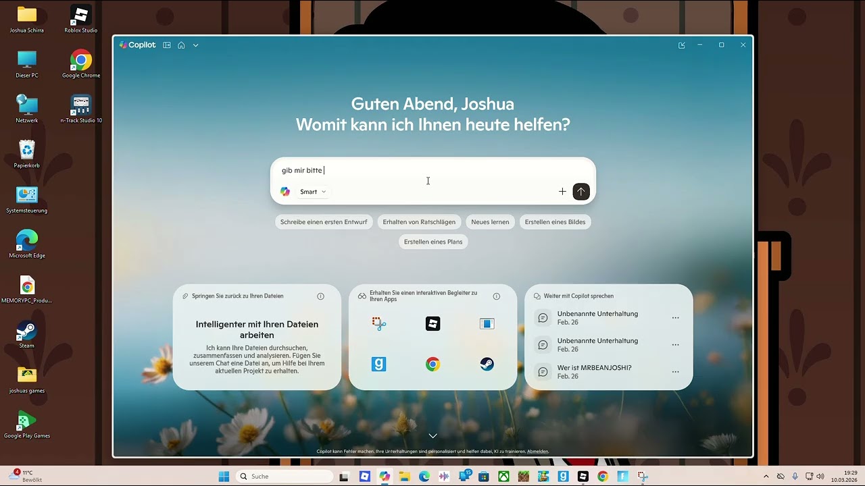Select 'Netzwerk' desktop icon
Image resolution: width=865 pixels, height=486 pixels.
point(27,110)
